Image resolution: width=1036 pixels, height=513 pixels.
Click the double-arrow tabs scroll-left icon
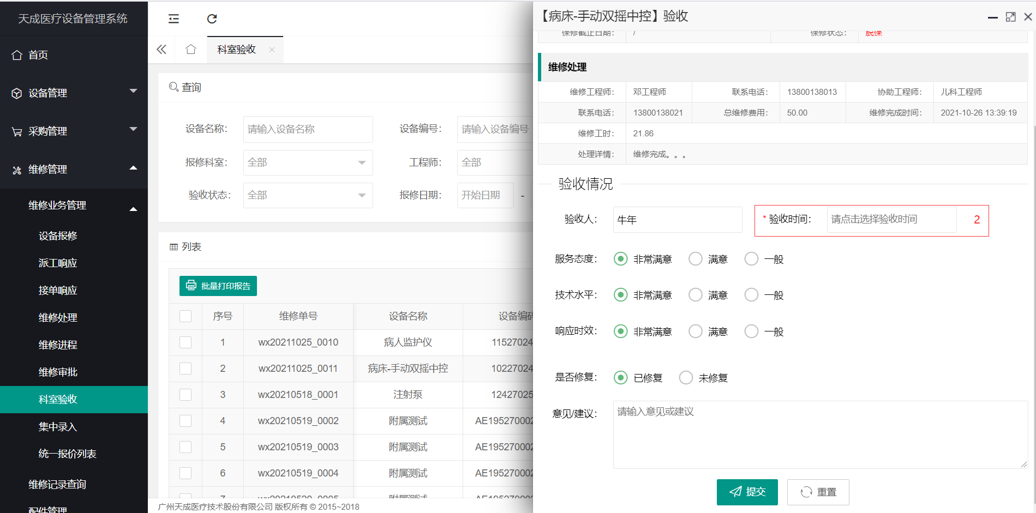pos(161,50)
